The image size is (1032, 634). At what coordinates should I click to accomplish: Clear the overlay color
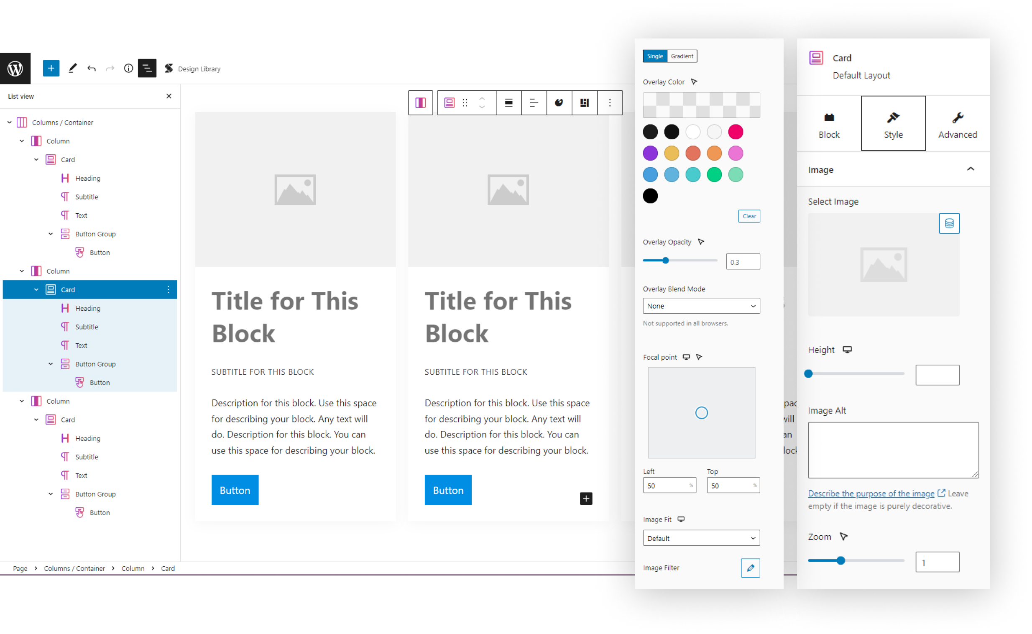point(748,216)
